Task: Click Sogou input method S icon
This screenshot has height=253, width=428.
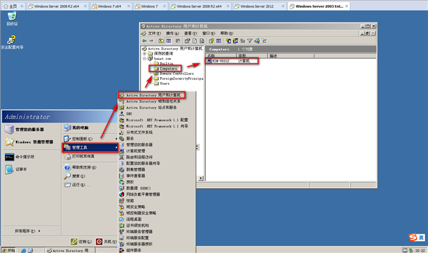Action: pos(413,237)
